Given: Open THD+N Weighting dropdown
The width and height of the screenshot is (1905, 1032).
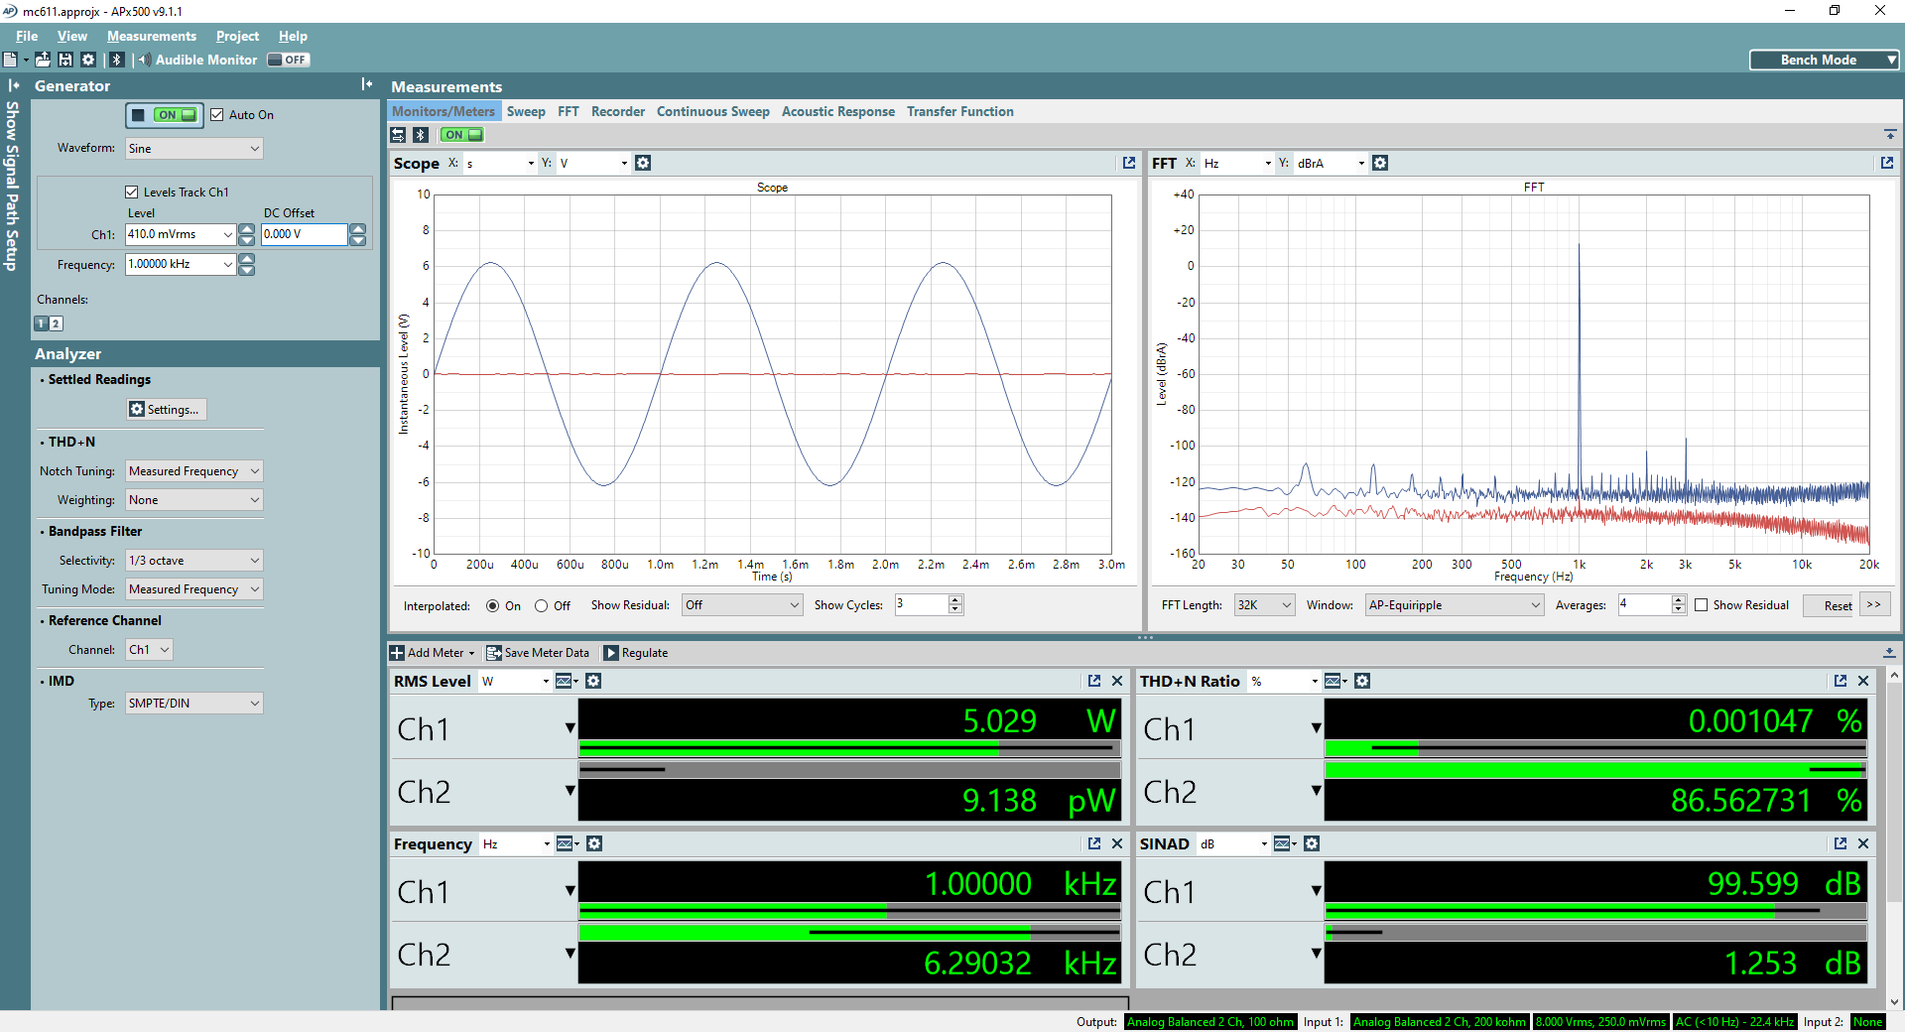Looking at the screenshot, I should click(194, 500).
